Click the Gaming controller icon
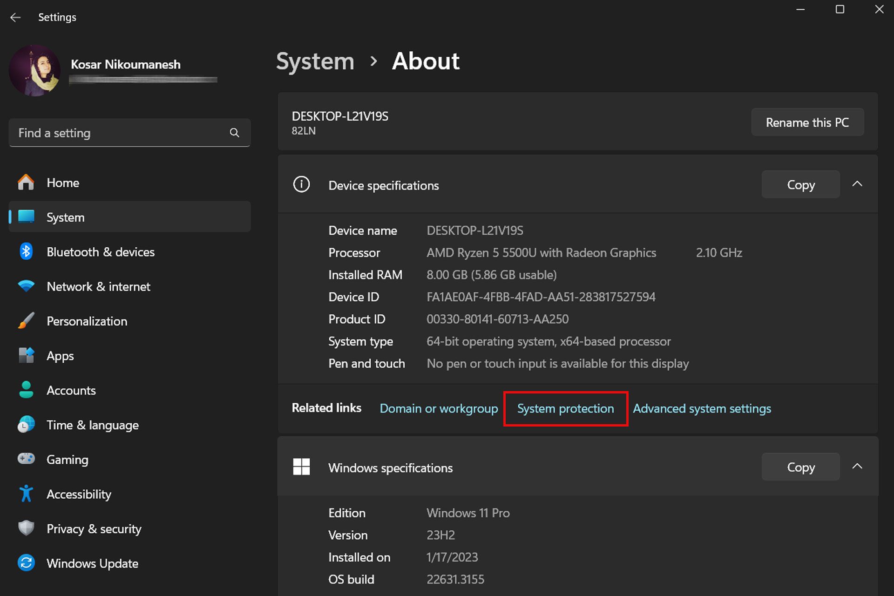 click(x=26, y=459)
